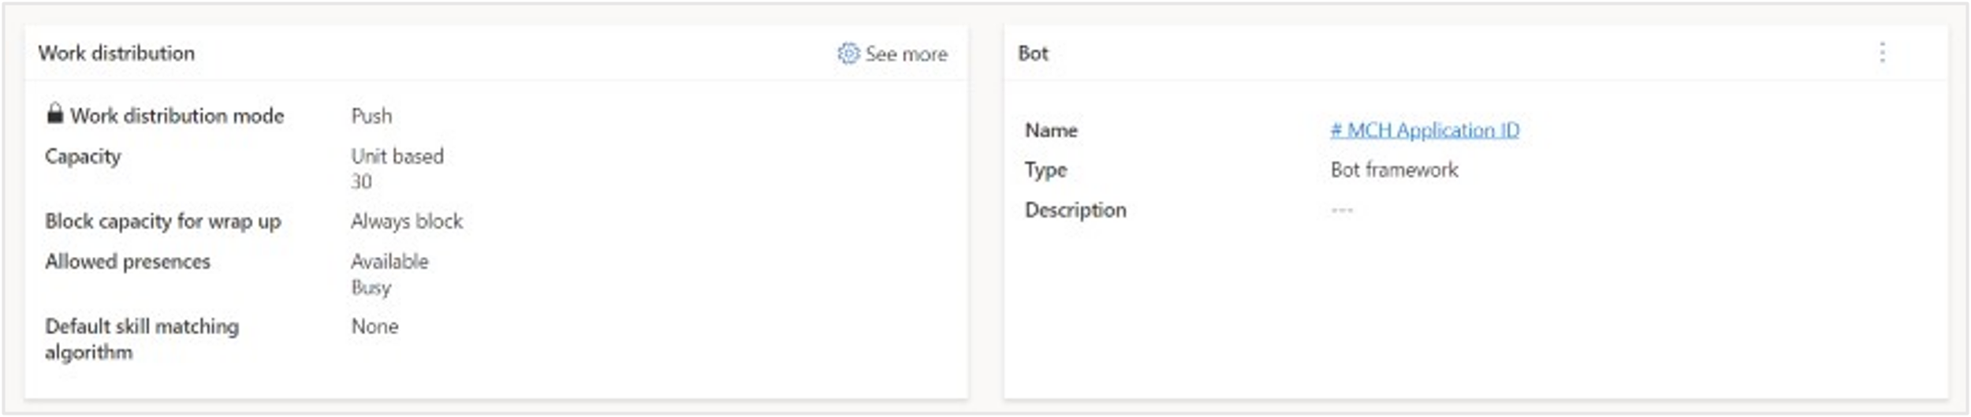The height and width of the screenshot is (417, 1971).
Task: Click the capacity number 30
Action: click(361, 181)
